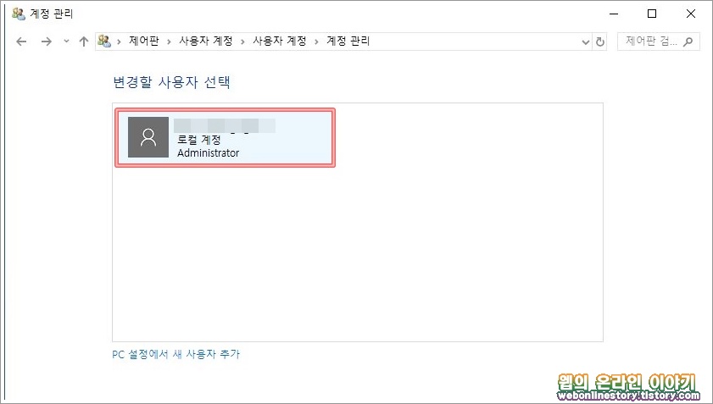Select 제어판 in the breadcrumb path
The width and height of the screenshot is (713, 404).
click(144, 41)
